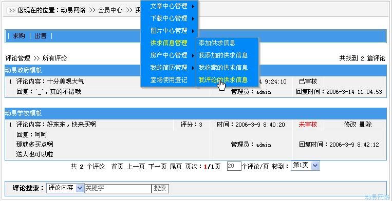
Task: Go to 尾页 pagination link
Action: 176,167
